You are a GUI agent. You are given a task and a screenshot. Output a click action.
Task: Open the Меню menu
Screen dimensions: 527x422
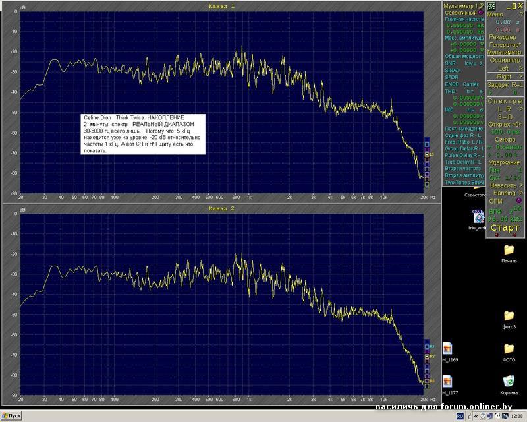point(495,14)
